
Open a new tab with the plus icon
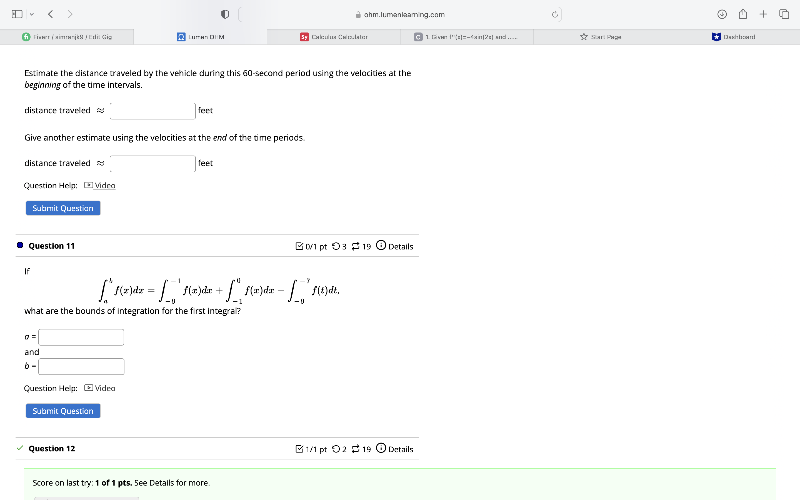(x=763, y=14)
